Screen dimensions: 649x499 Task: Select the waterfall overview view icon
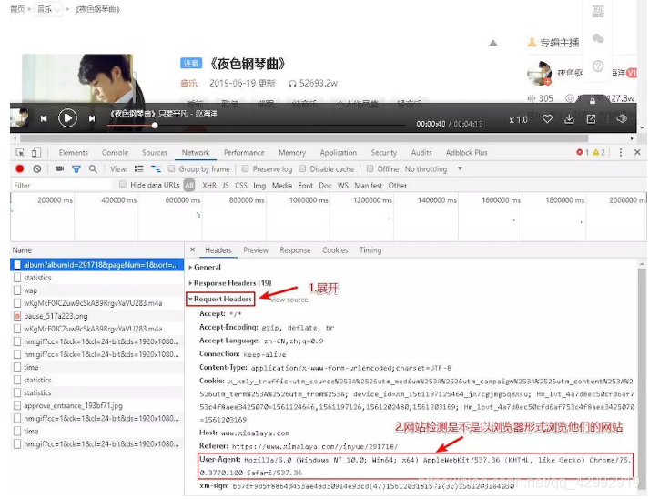[x=156, y=169]
